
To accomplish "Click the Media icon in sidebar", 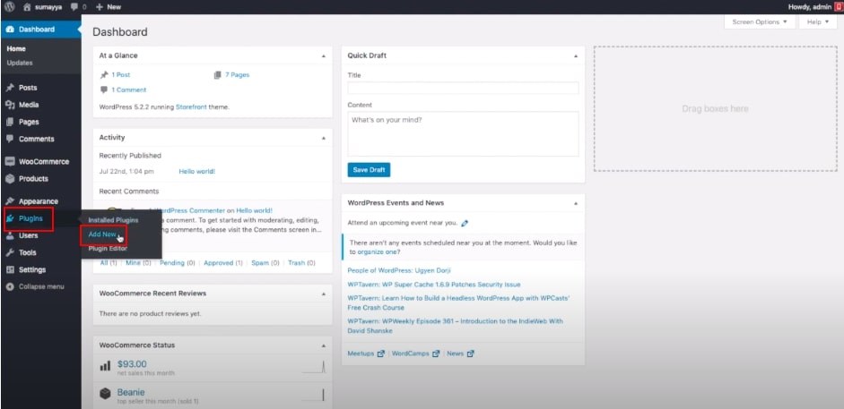I will [x=10, y=105].
